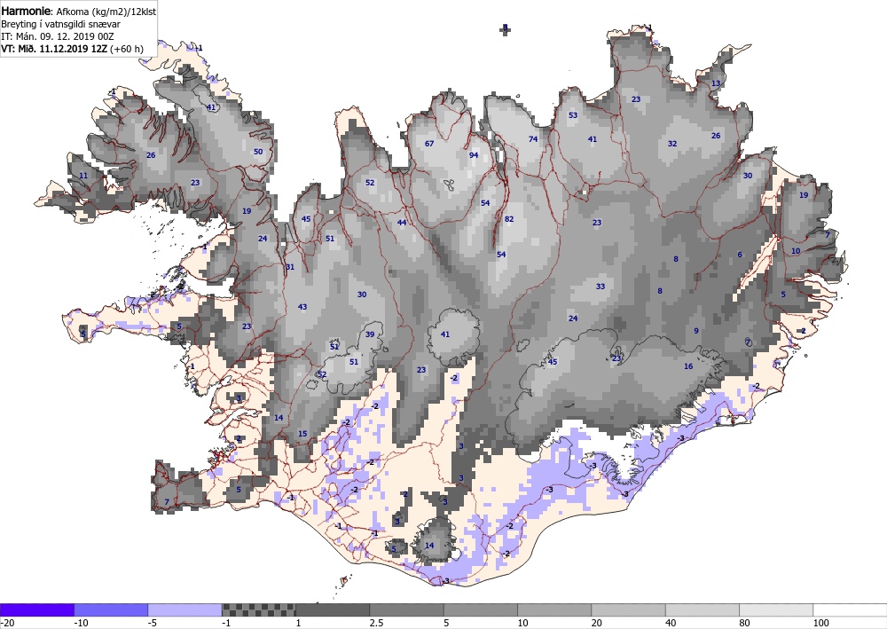Click the map value 13 in the northeast
887x629 pixels.
(716, 83)
